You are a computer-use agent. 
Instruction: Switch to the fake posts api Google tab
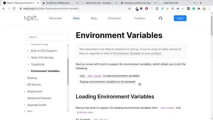pyautogui.click(x=99, y=3)
